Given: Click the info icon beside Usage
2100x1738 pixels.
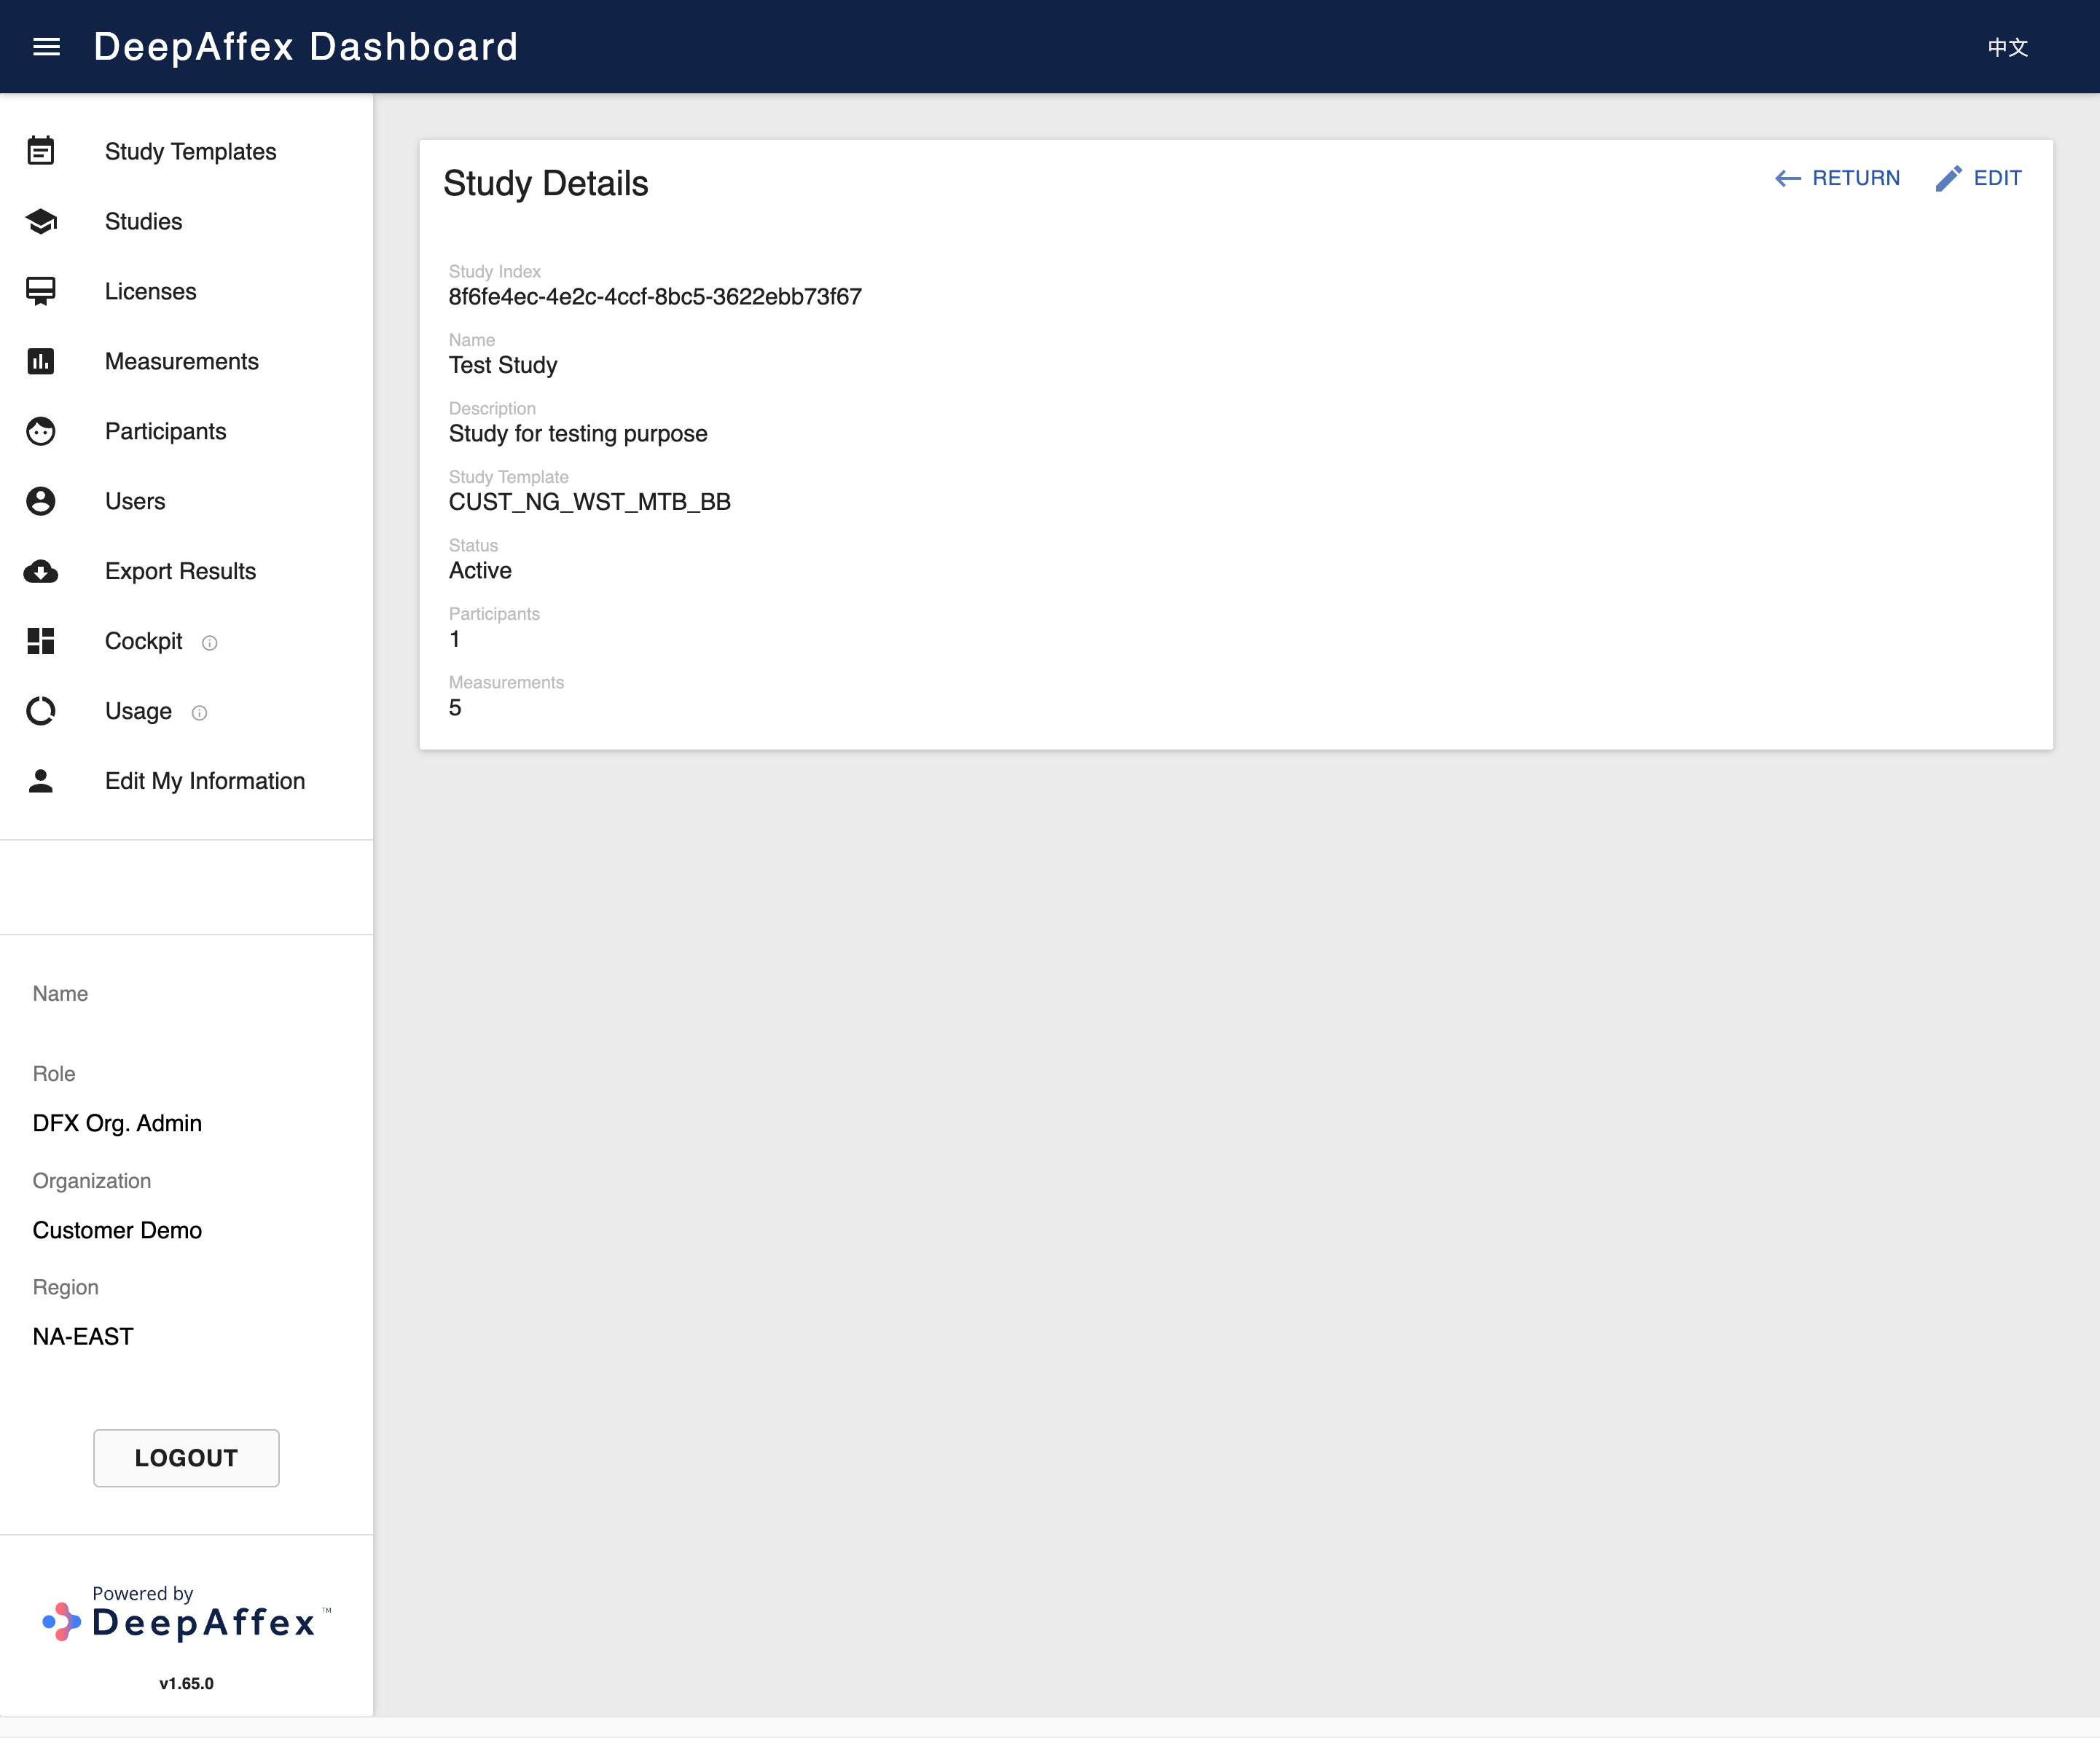Looking at the screenshot, I should click(199, 712).
